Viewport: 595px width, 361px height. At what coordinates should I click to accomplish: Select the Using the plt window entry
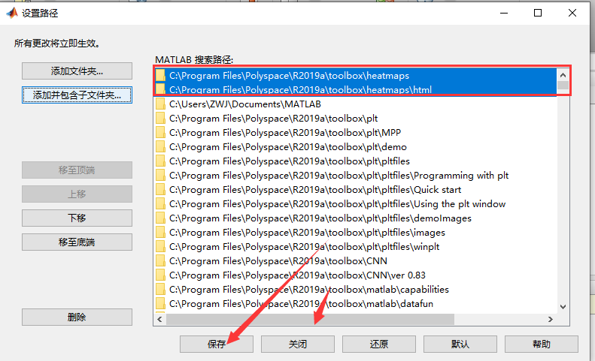tap(355, 204)
